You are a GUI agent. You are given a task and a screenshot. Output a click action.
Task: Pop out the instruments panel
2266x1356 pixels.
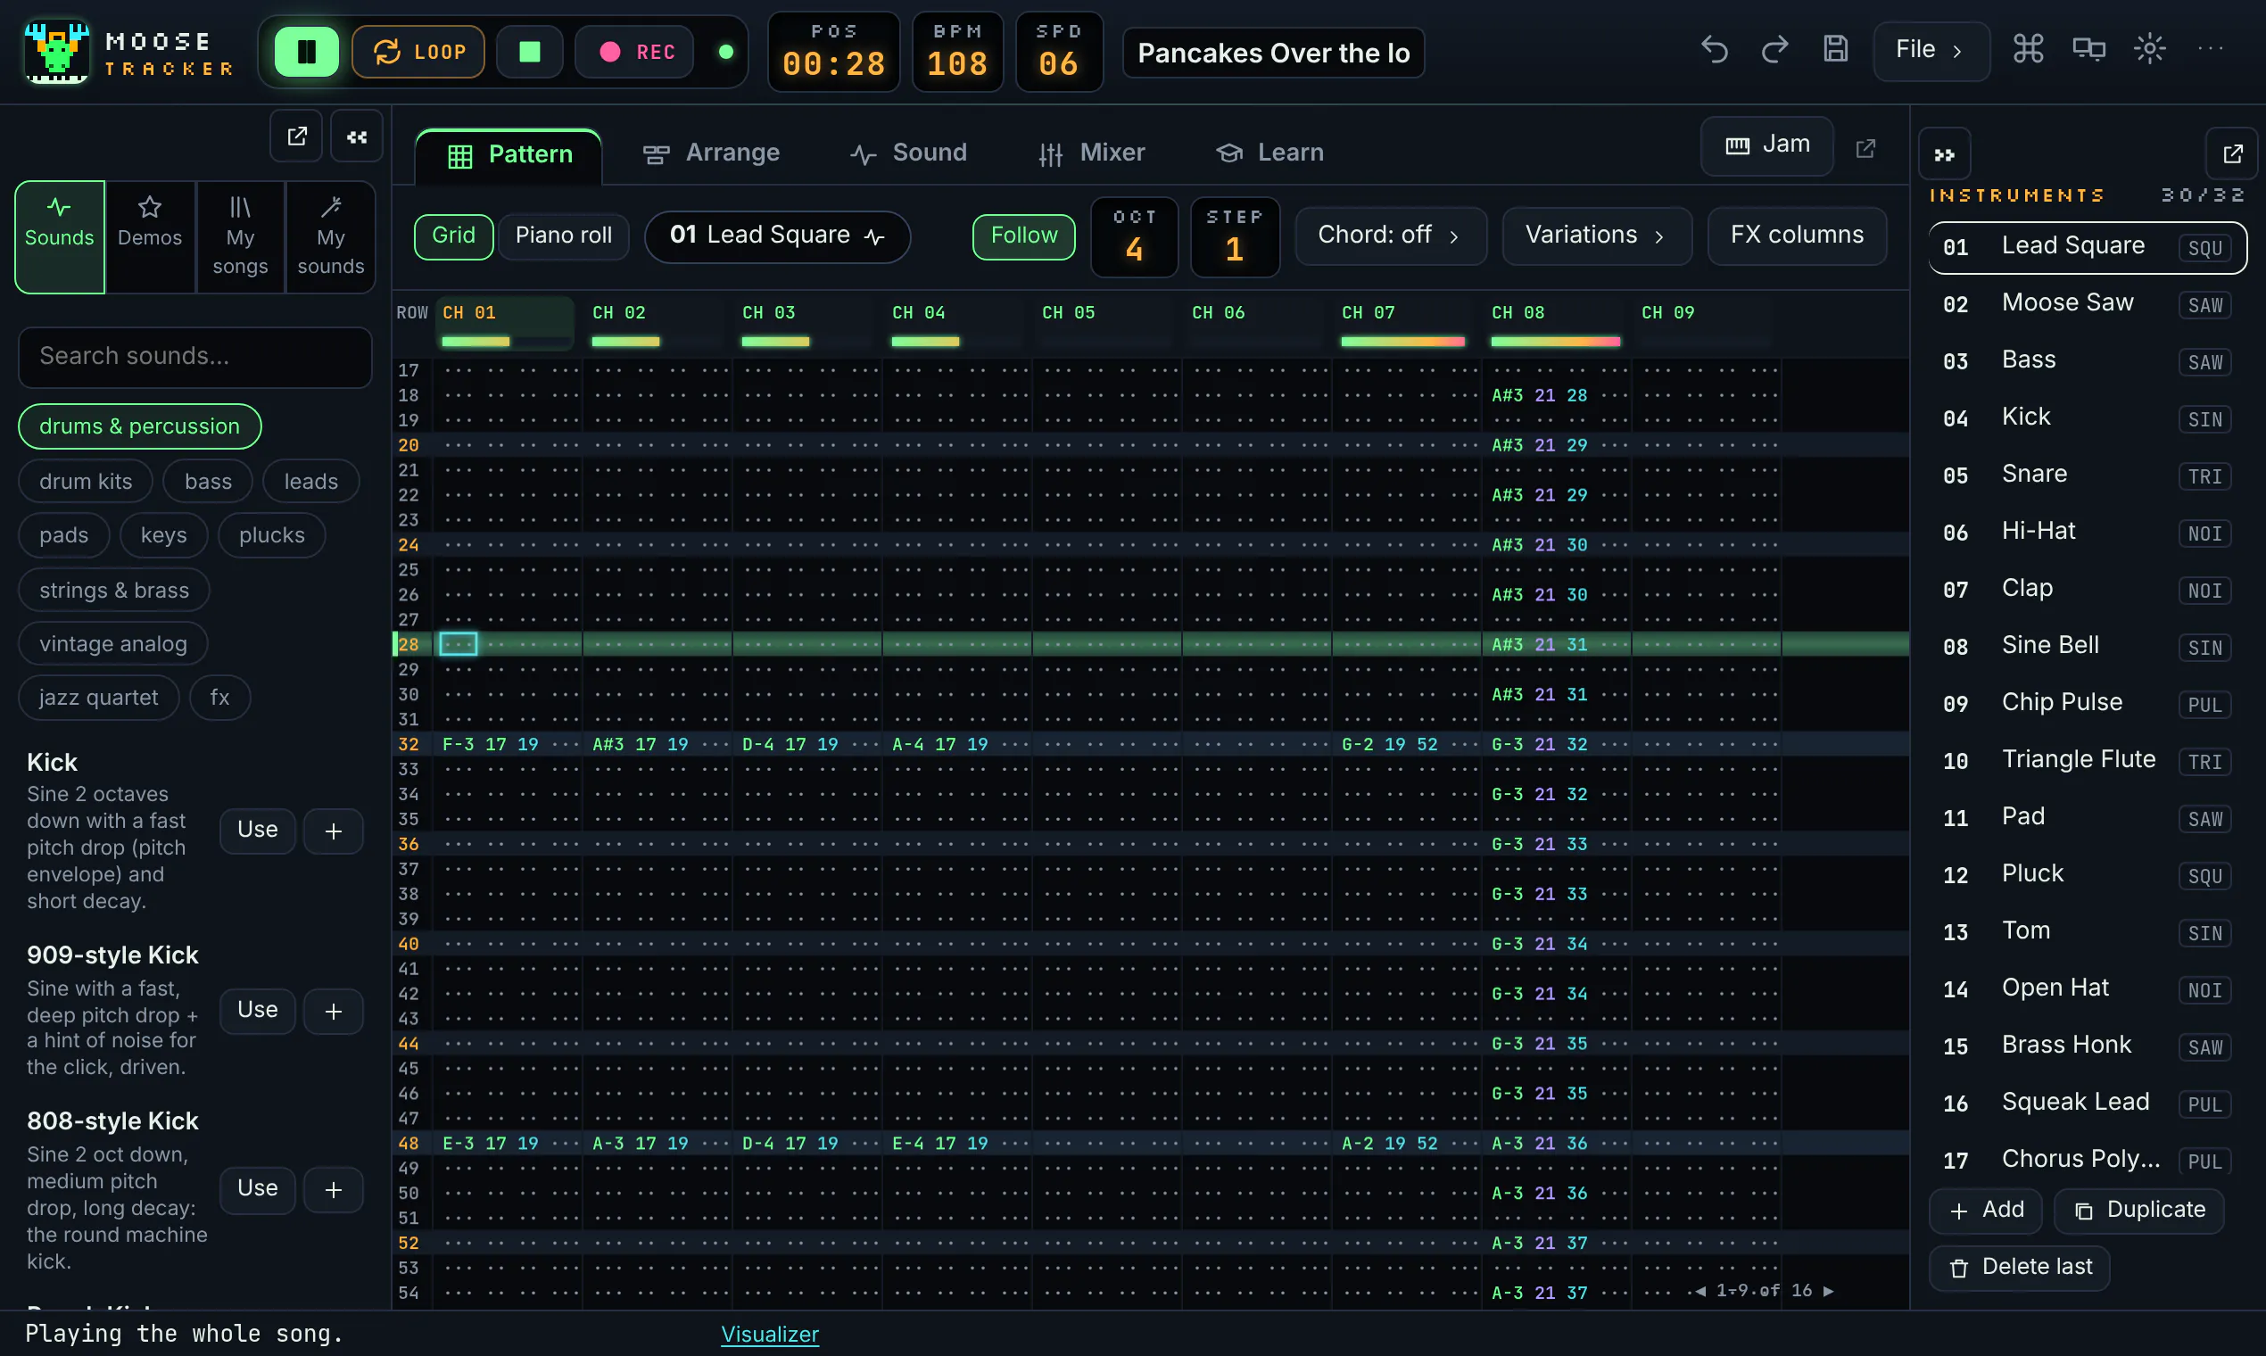coord(2232,154)
